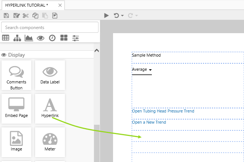The height and width of the screenshot is (162, 244).
Task: Click the Undo arrow icon
Action: tap(116, 16)
